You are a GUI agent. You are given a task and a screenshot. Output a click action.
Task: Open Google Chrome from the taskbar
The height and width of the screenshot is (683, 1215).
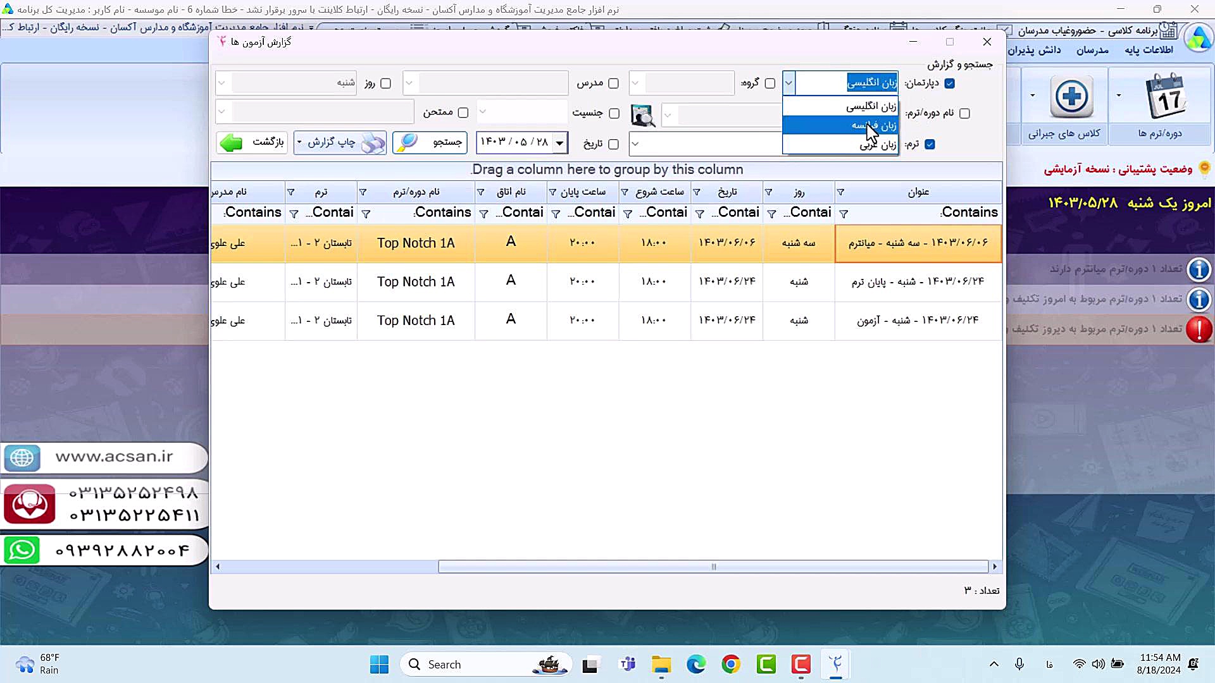[x=731, y=665]
